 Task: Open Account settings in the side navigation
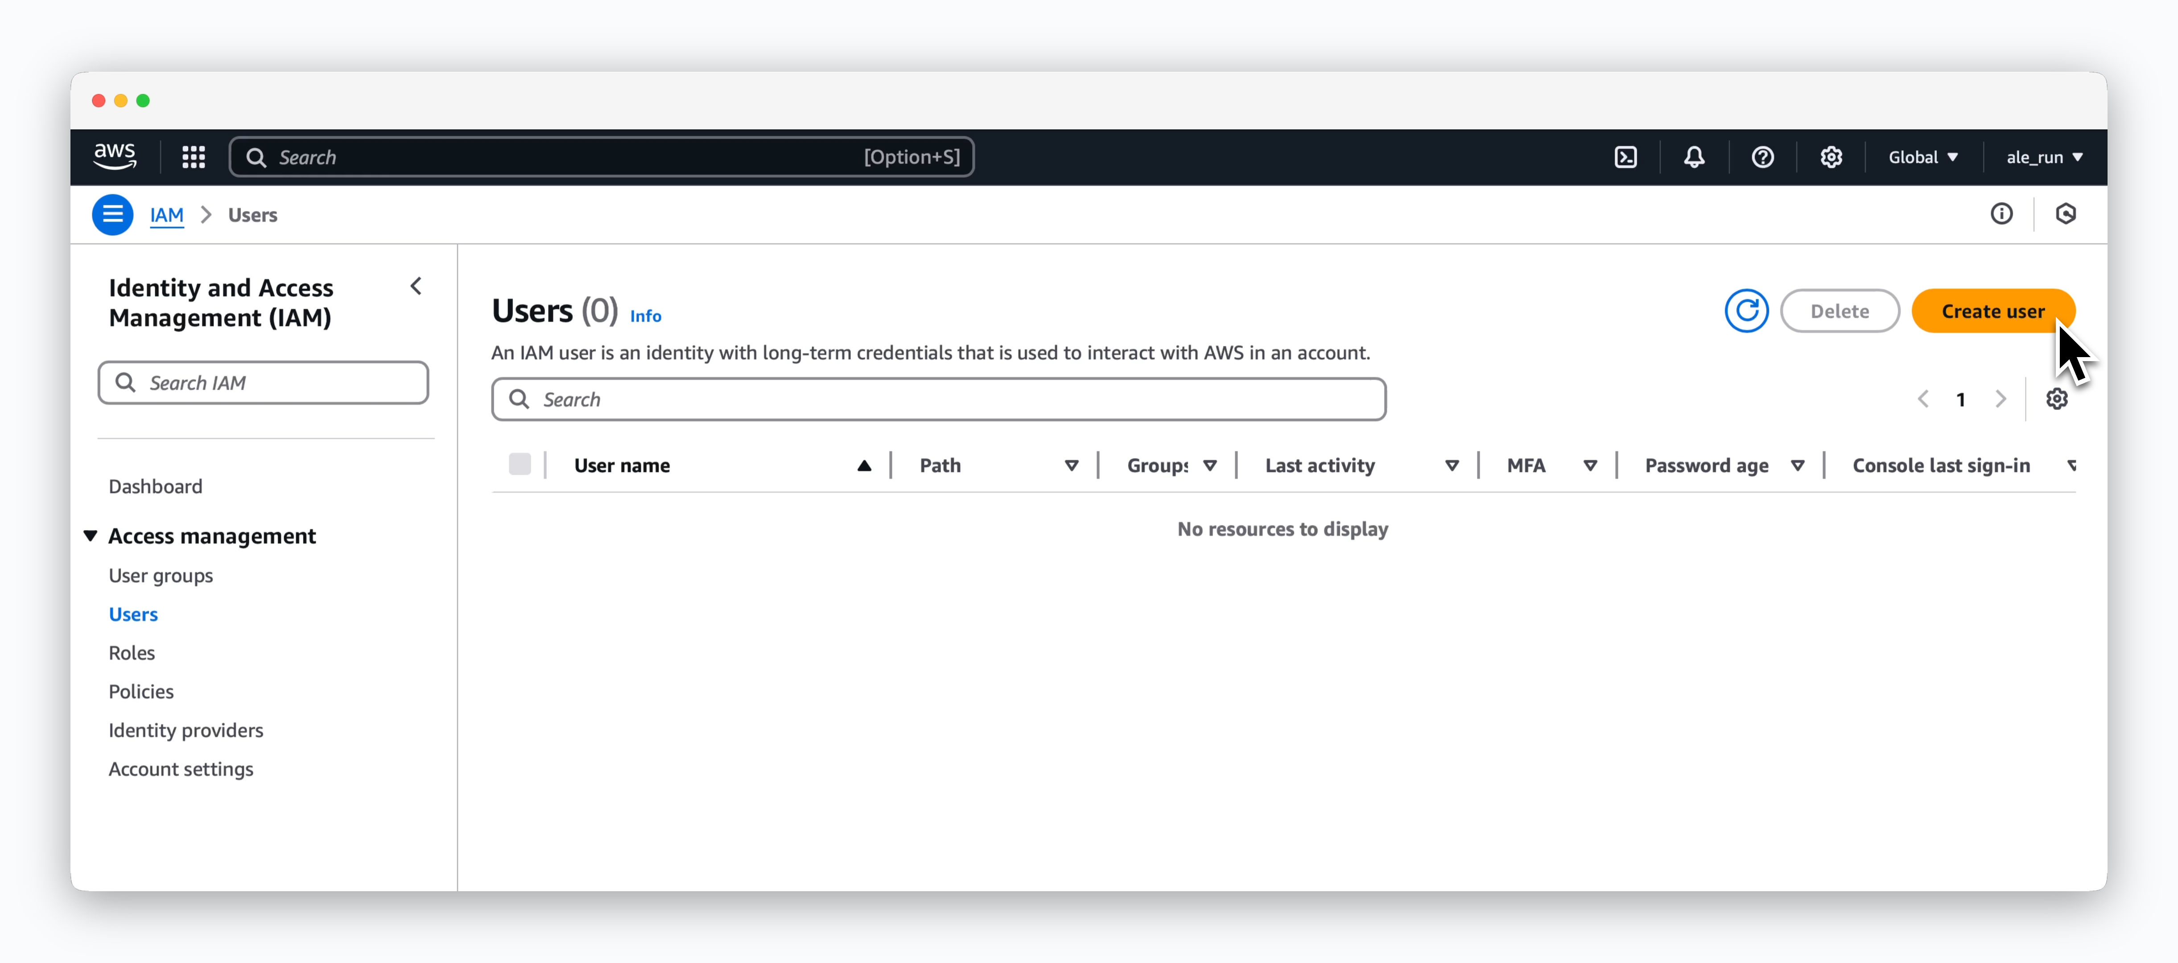click(x=181, y=770)
